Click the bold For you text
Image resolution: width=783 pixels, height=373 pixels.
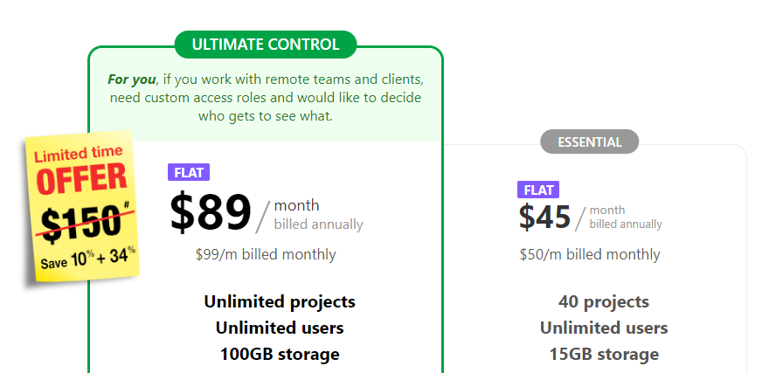click(x=131, y=79)
